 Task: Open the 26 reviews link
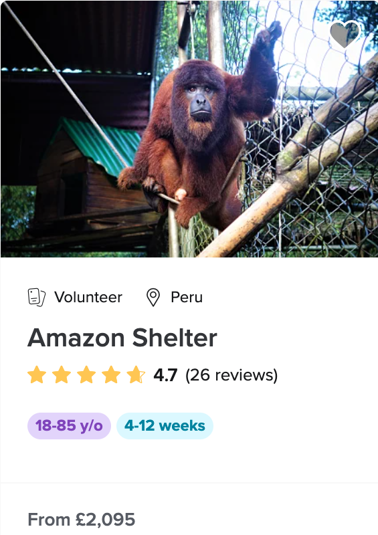(231, 375)
